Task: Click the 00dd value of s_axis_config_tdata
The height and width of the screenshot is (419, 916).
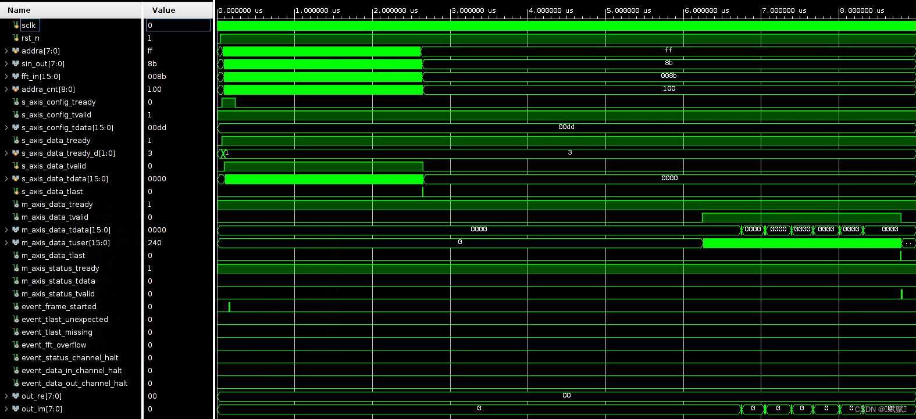Action: tap(157, 128)
